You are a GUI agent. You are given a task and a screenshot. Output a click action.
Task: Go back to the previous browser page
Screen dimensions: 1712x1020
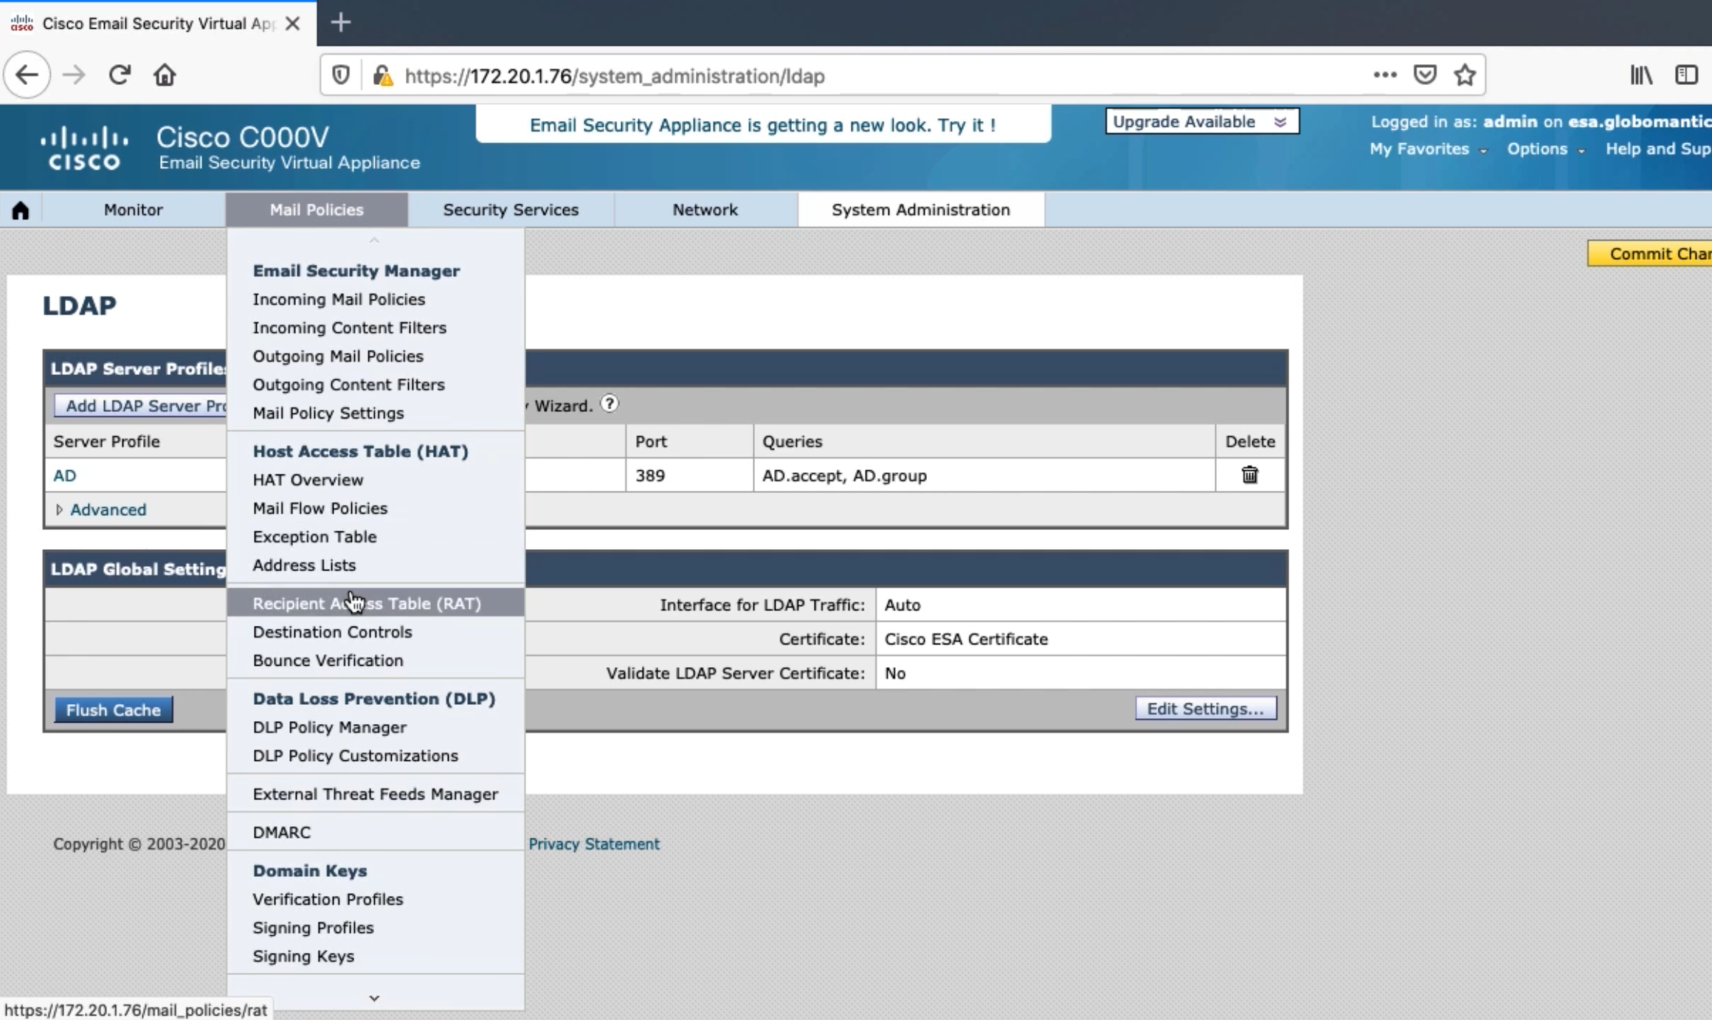pyautogui.click(x=27, y=75)
